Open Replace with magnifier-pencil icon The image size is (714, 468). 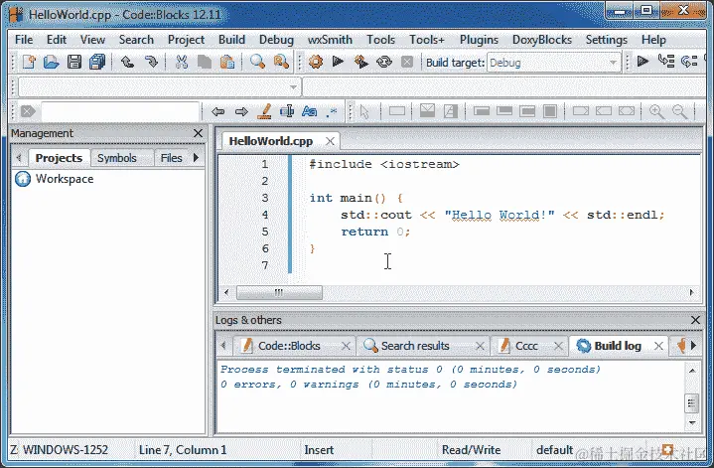click(281, 62)
